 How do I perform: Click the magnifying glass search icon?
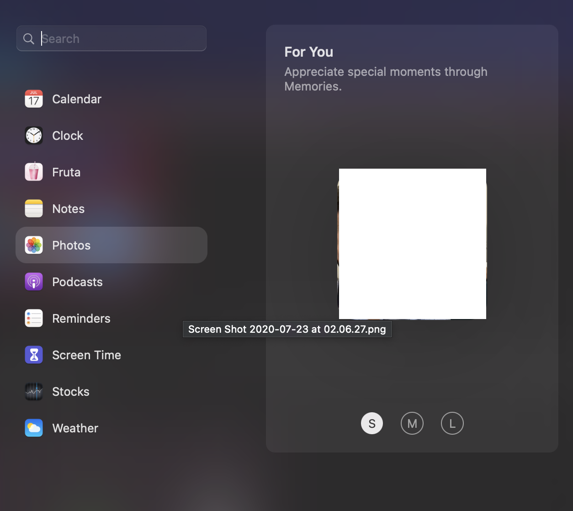coord(29,39)
